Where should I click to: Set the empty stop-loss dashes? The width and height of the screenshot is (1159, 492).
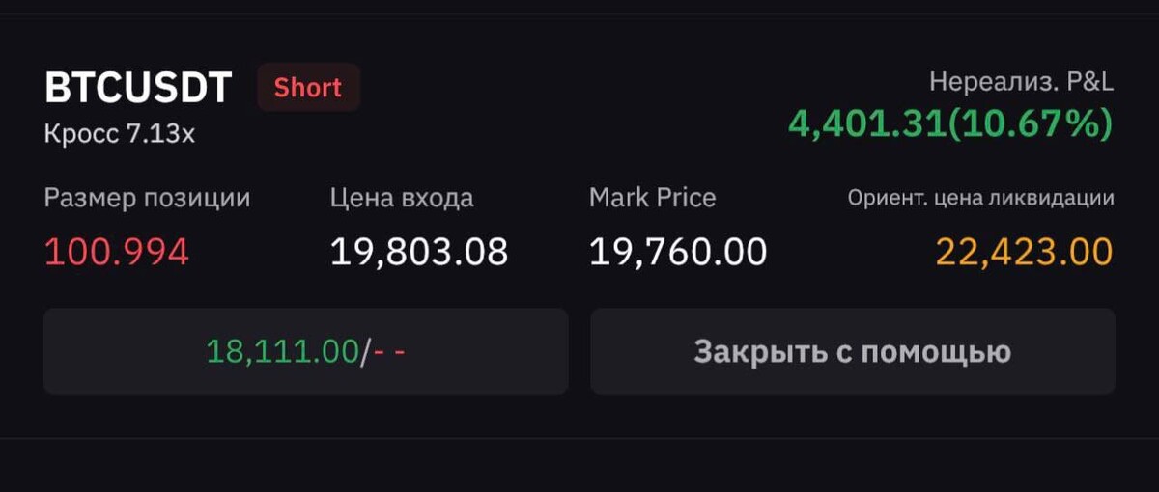pos(388,351)
